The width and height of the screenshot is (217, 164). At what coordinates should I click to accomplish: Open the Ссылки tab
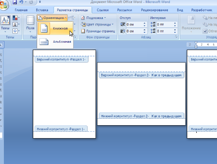click(103, 10)
